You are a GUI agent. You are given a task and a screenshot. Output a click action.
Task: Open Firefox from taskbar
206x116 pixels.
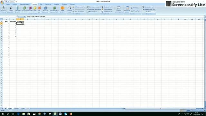pos(71,114)
